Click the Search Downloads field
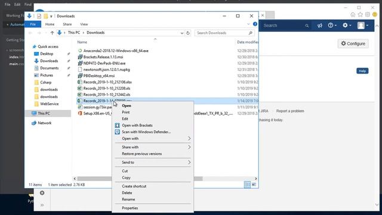 224,33
